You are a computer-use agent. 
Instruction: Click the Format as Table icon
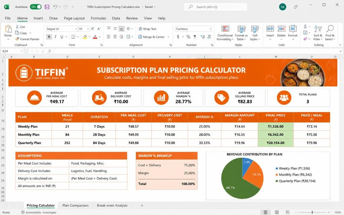(241, 29)
